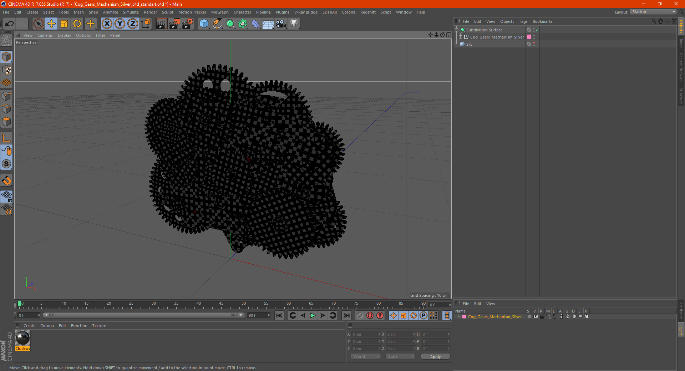Open the Simulate menu
685x371 pixels.
point(131,12)
